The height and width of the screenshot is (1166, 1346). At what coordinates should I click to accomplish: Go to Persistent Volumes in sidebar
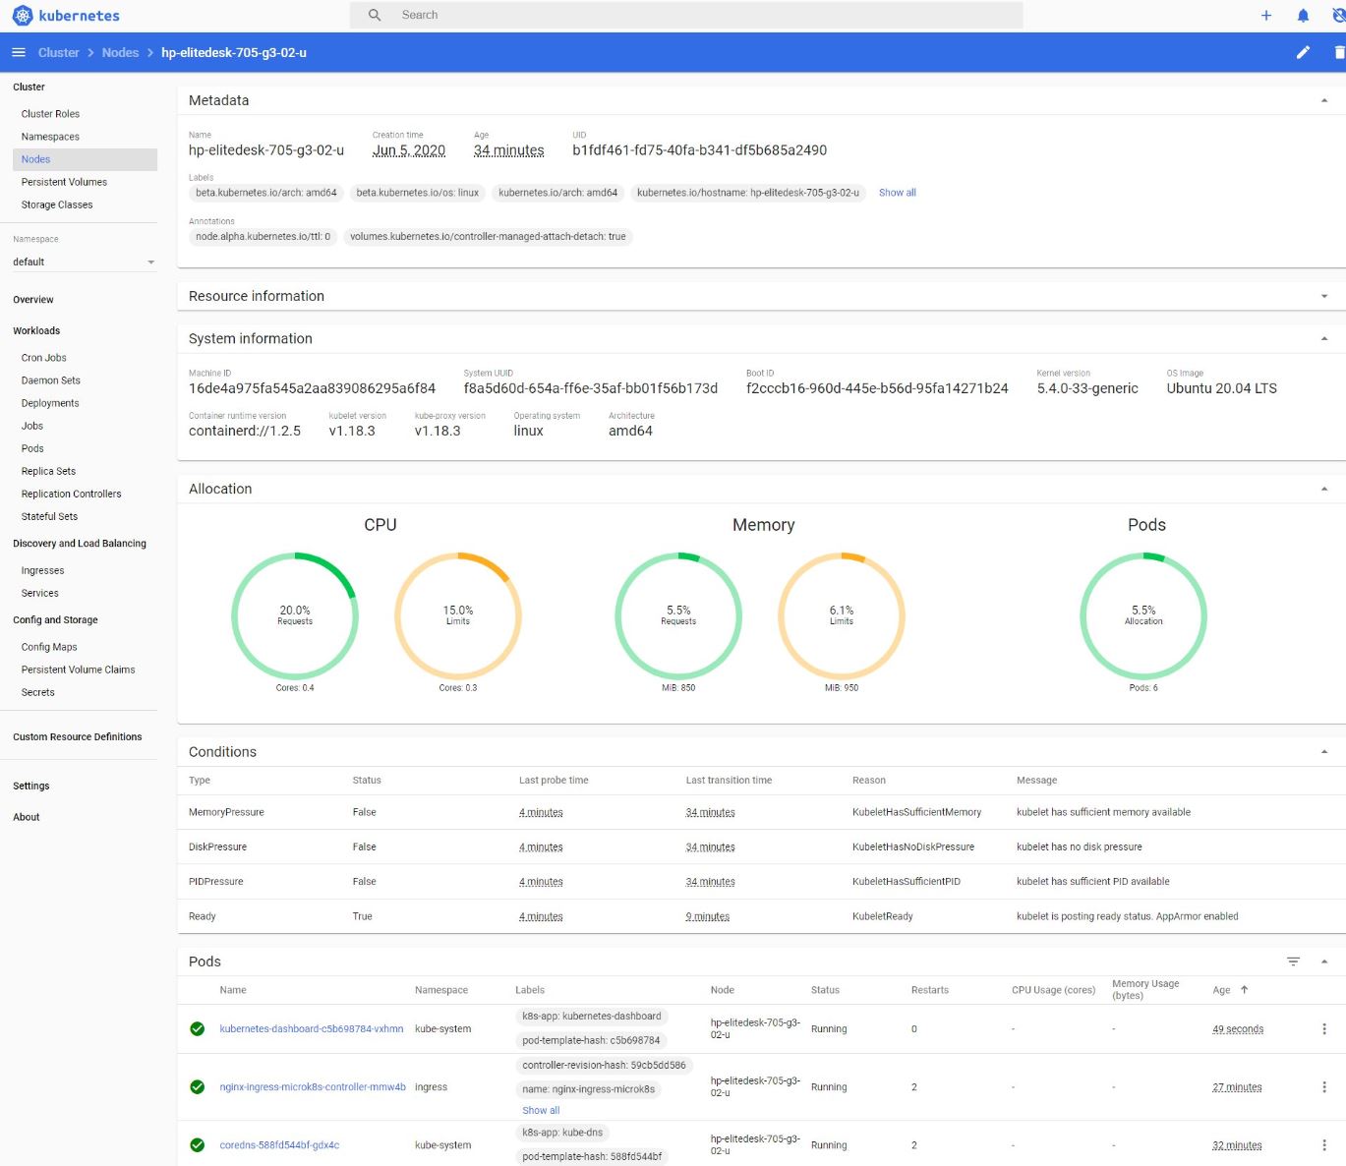(x=64, y=182)
